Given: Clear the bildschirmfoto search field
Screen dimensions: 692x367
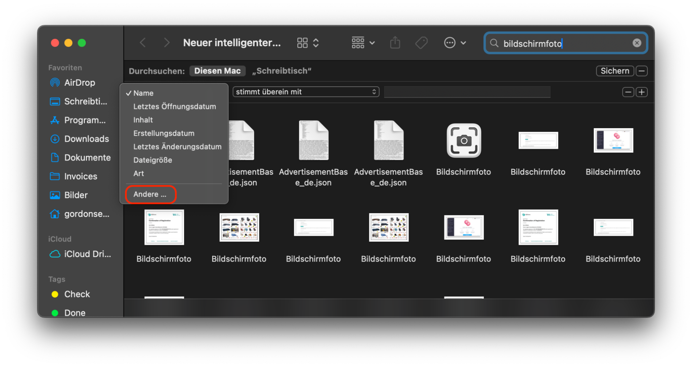Looking at the screenshot, I should [637, 43].
